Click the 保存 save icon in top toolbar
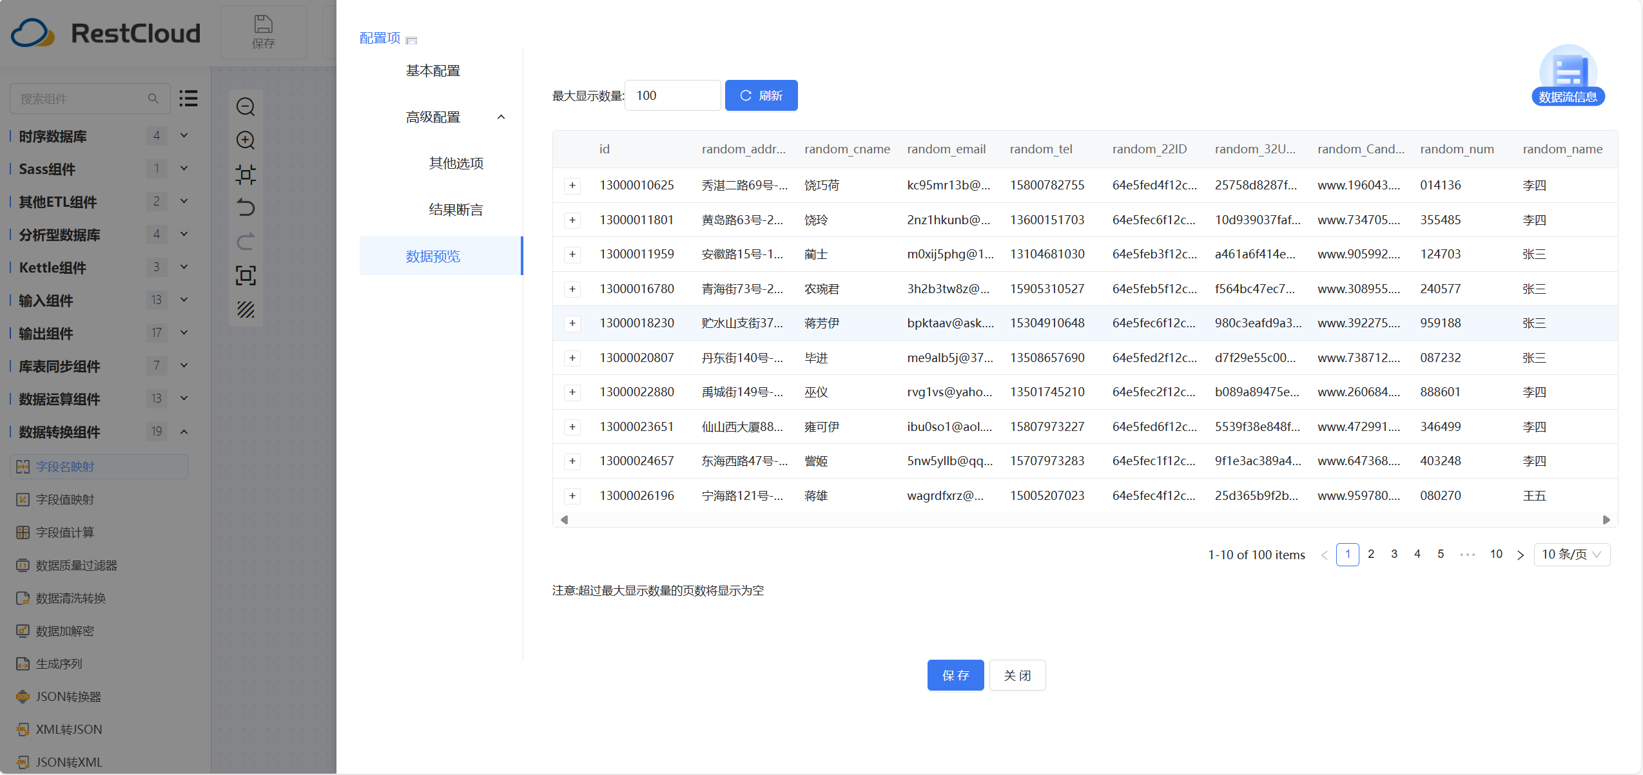The width and height of the screenshot is (1643, 775). 263,32
